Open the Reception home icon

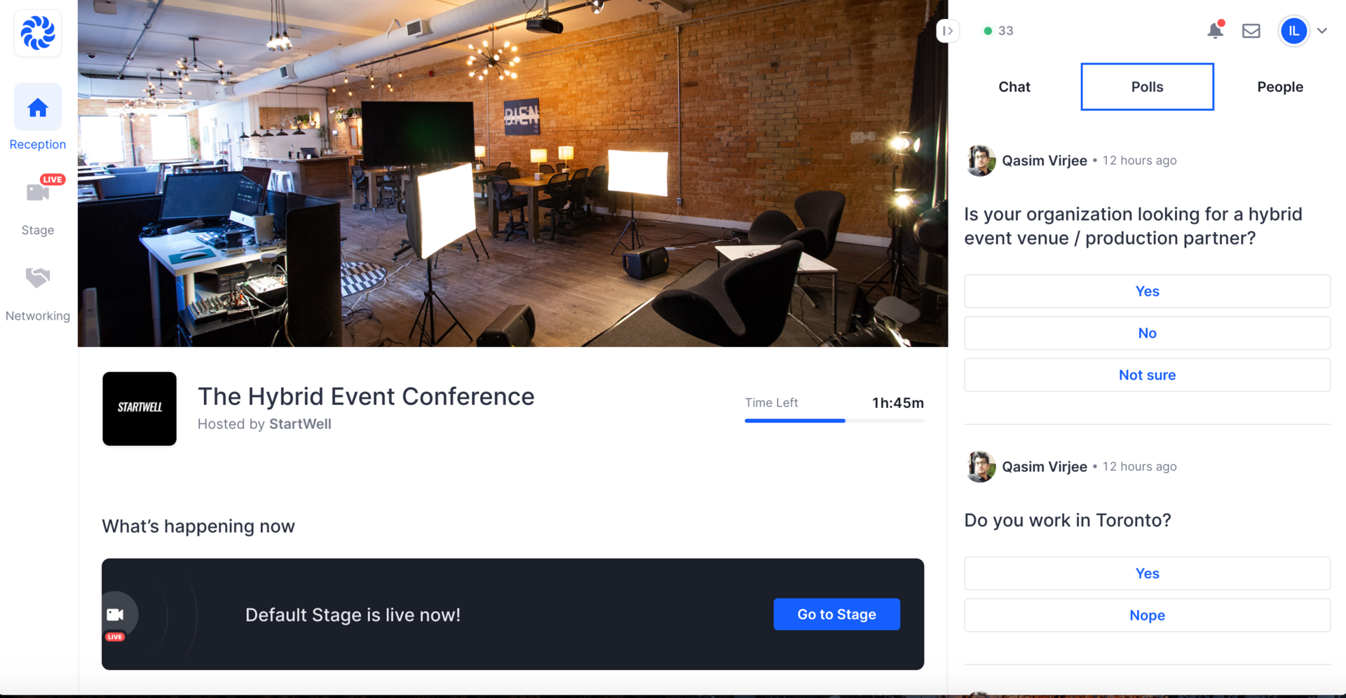38,107
